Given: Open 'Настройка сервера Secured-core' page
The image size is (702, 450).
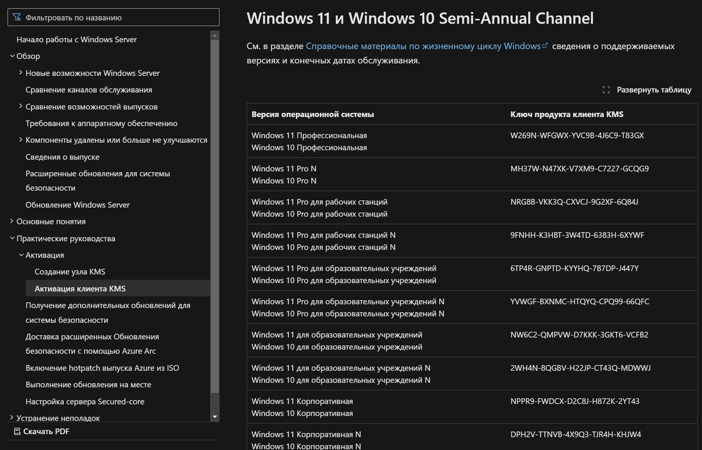Looking at the screenshot, I should click(85, 401).
